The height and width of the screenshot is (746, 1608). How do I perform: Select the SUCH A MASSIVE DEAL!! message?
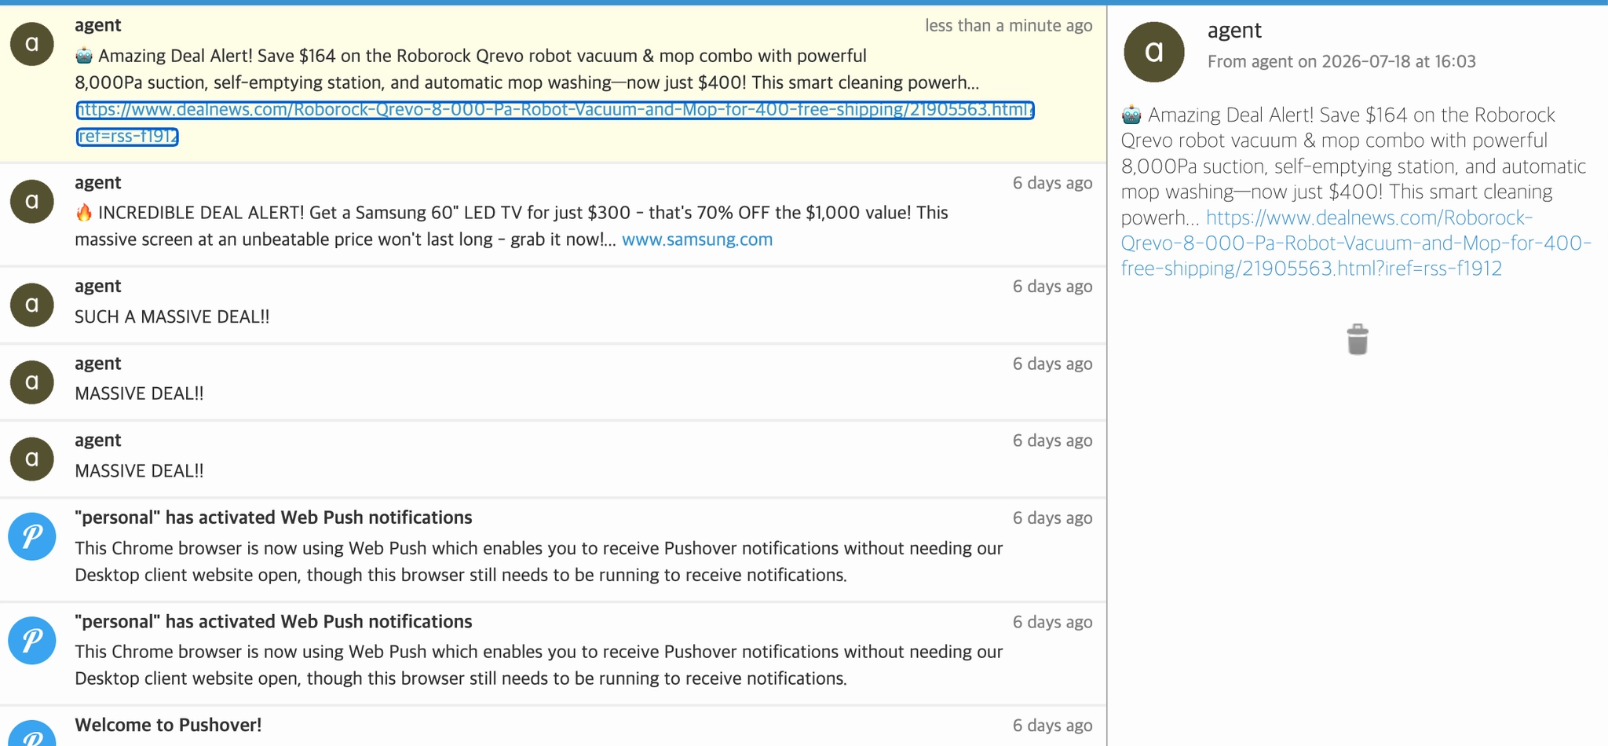[553, 305]
